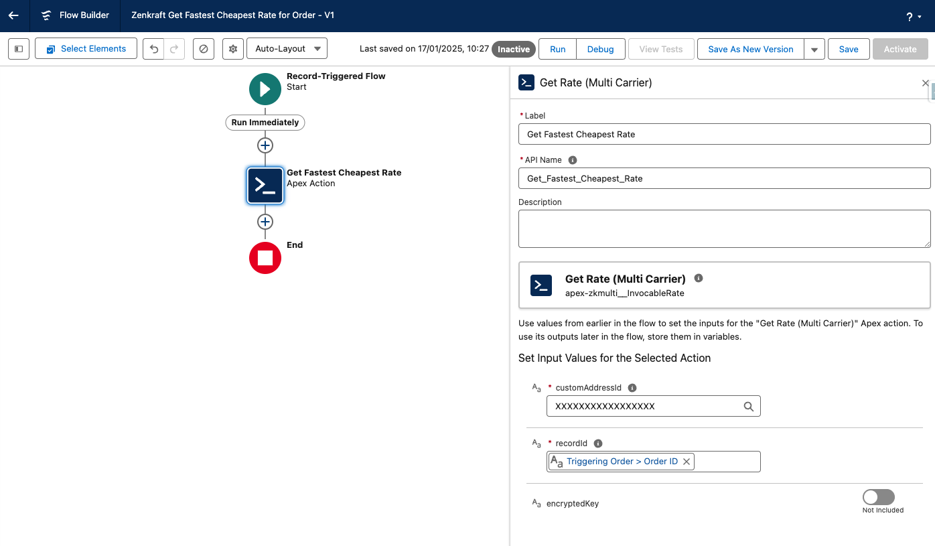Click the apex-zkmulti__InvocableRate text
935x546 pixels.
click(625, 293)
